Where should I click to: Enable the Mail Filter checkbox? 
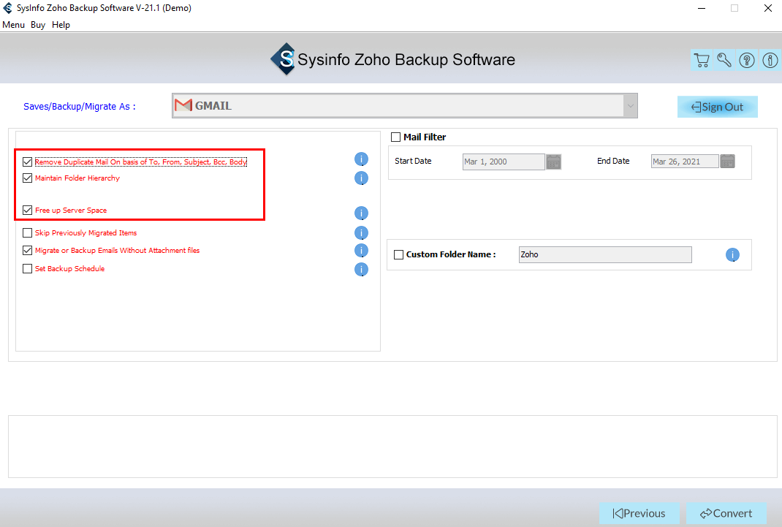pos(396,137)
